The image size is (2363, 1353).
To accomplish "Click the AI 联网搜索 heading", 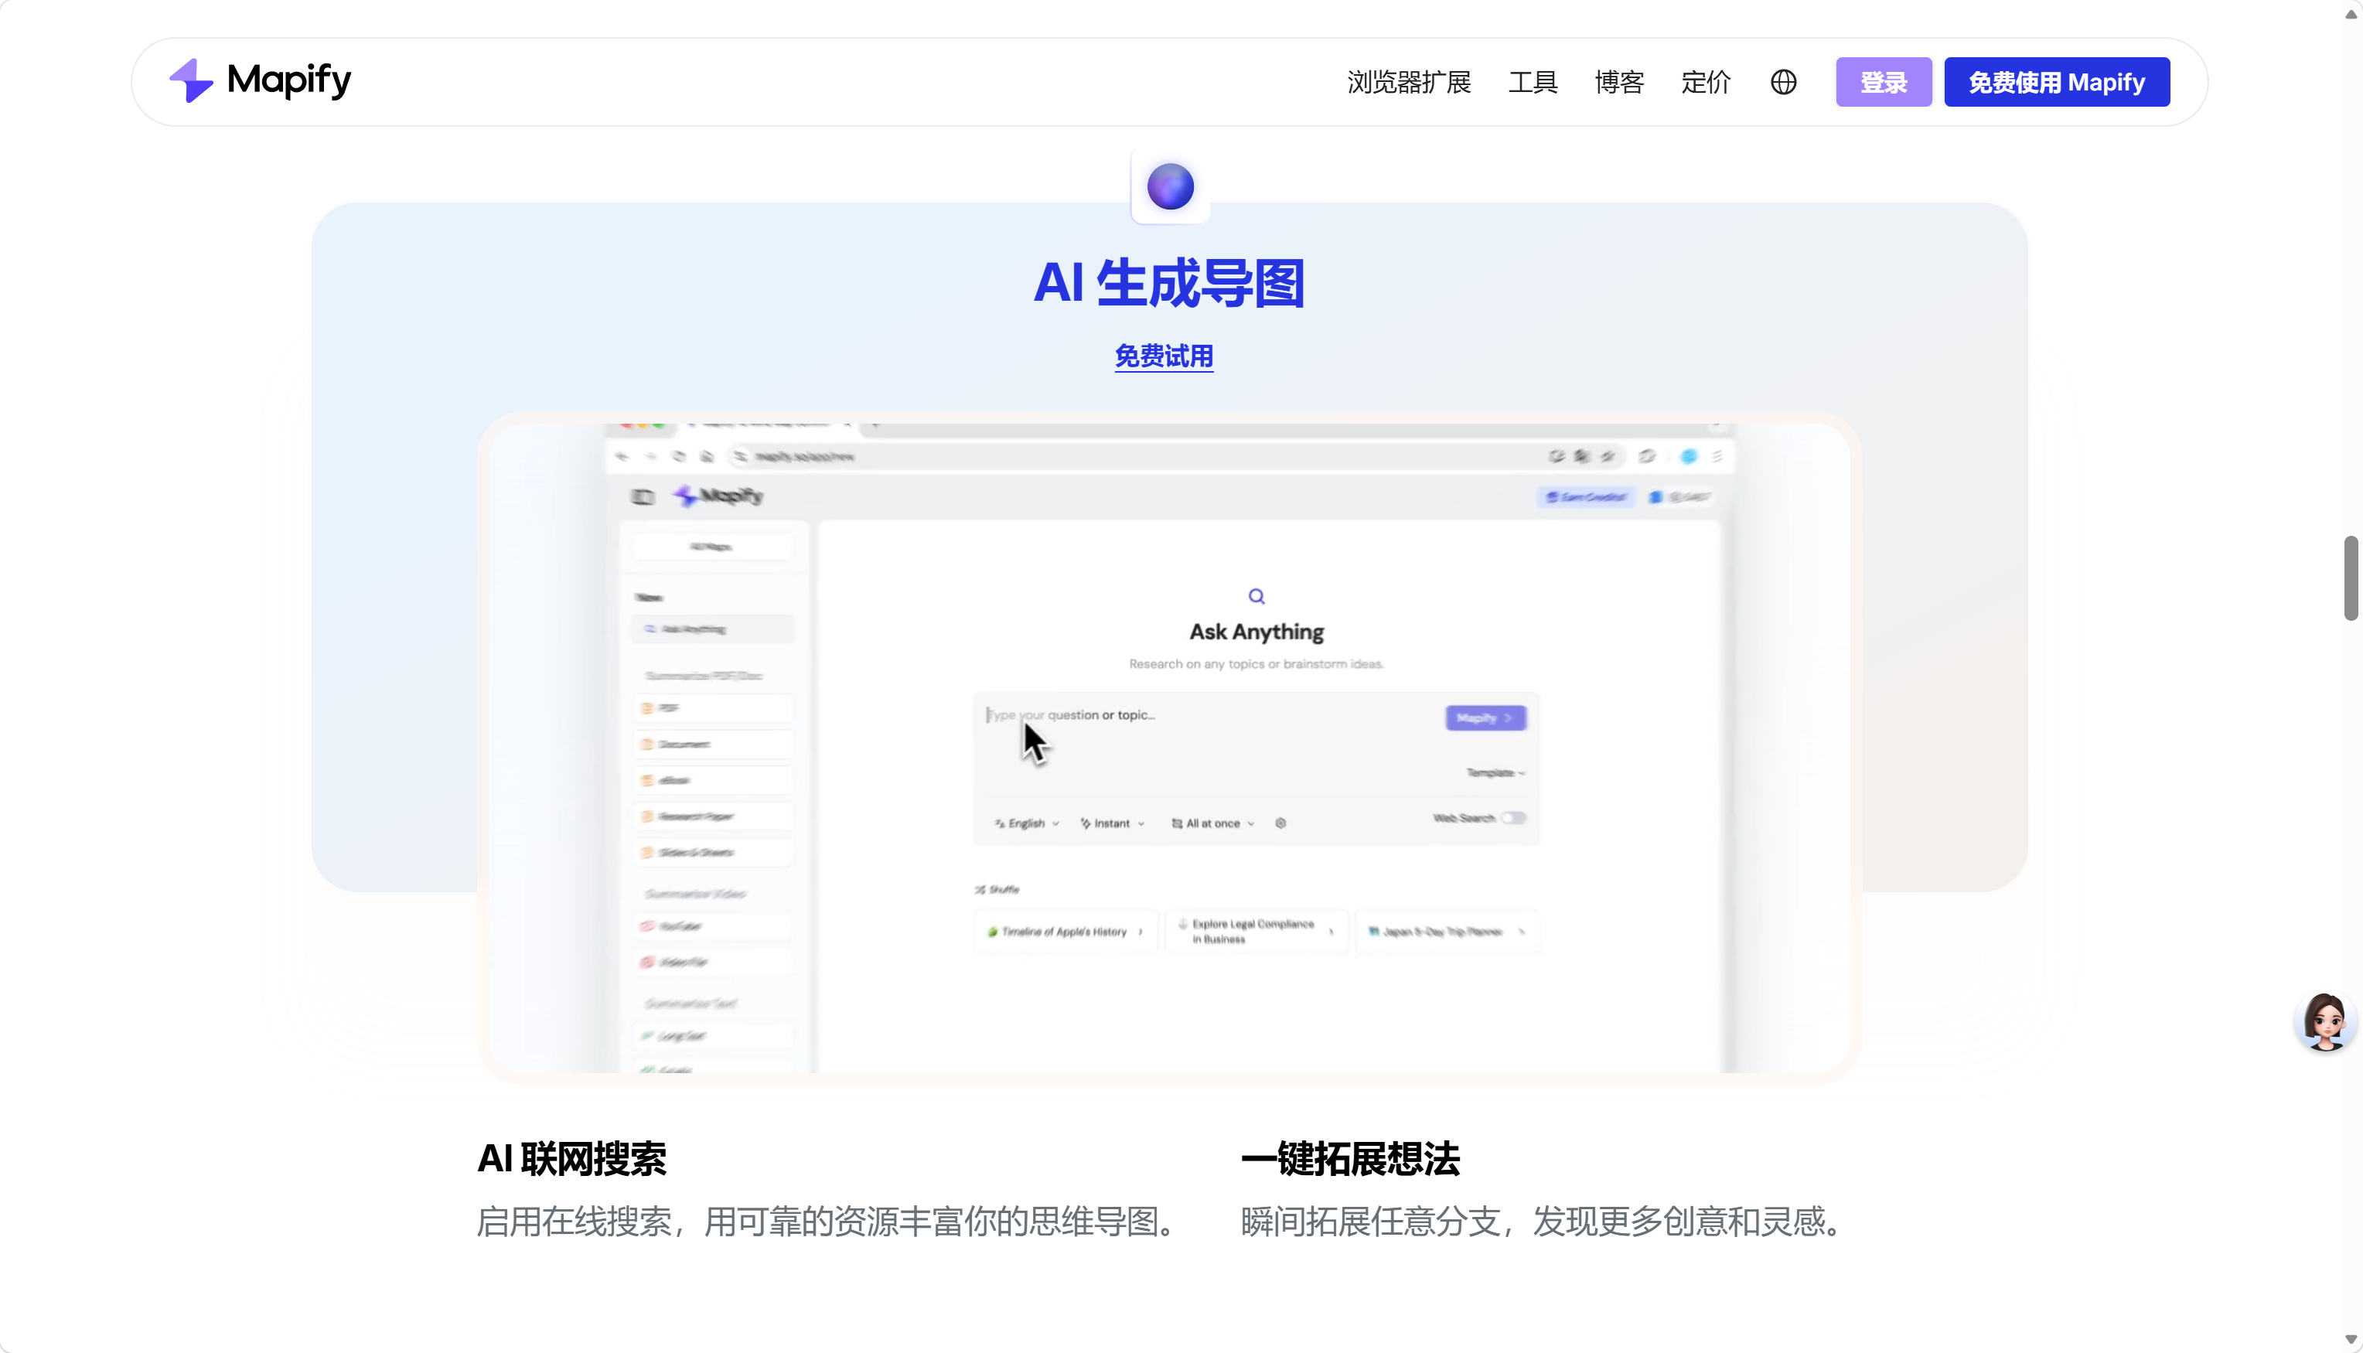I will [x=571, y=1159].
